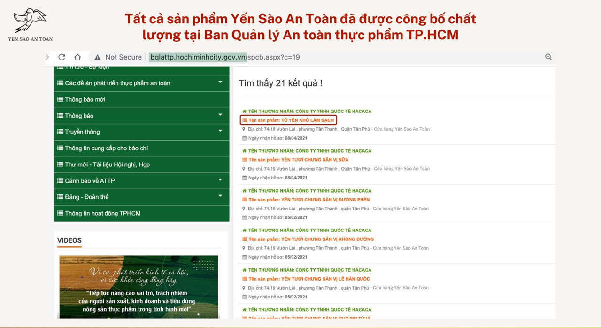This screenshot has height=328, width=601.
Task: Click the browser reload icon
Action: (62, 57)
